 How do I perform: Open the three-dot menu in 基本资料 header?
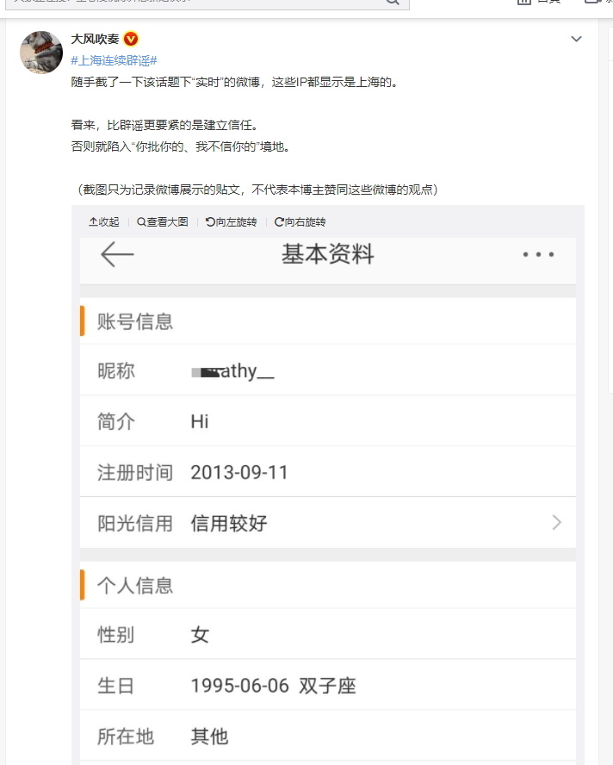tap(538, 254)
